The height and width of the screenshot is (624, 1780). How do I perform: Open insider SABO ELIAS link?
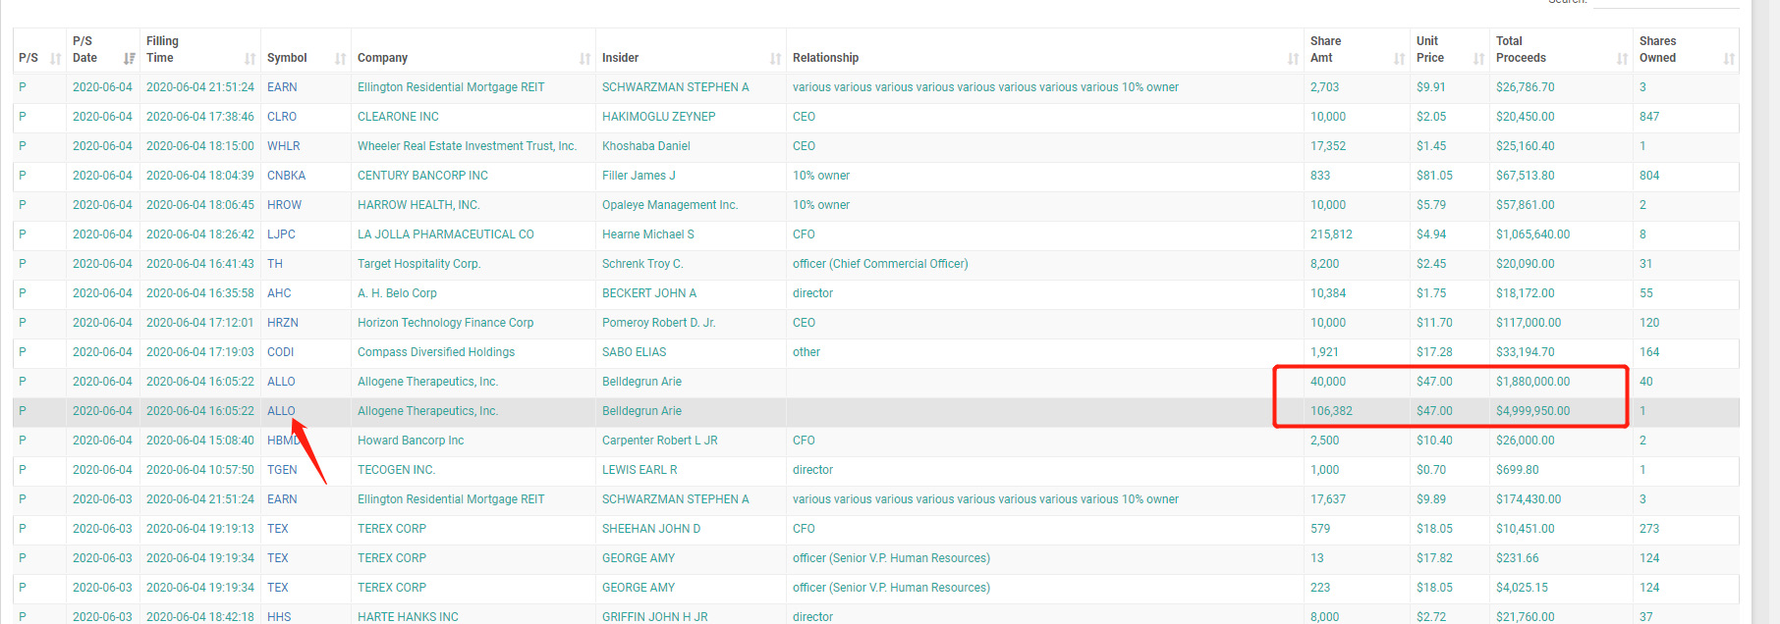635,352
